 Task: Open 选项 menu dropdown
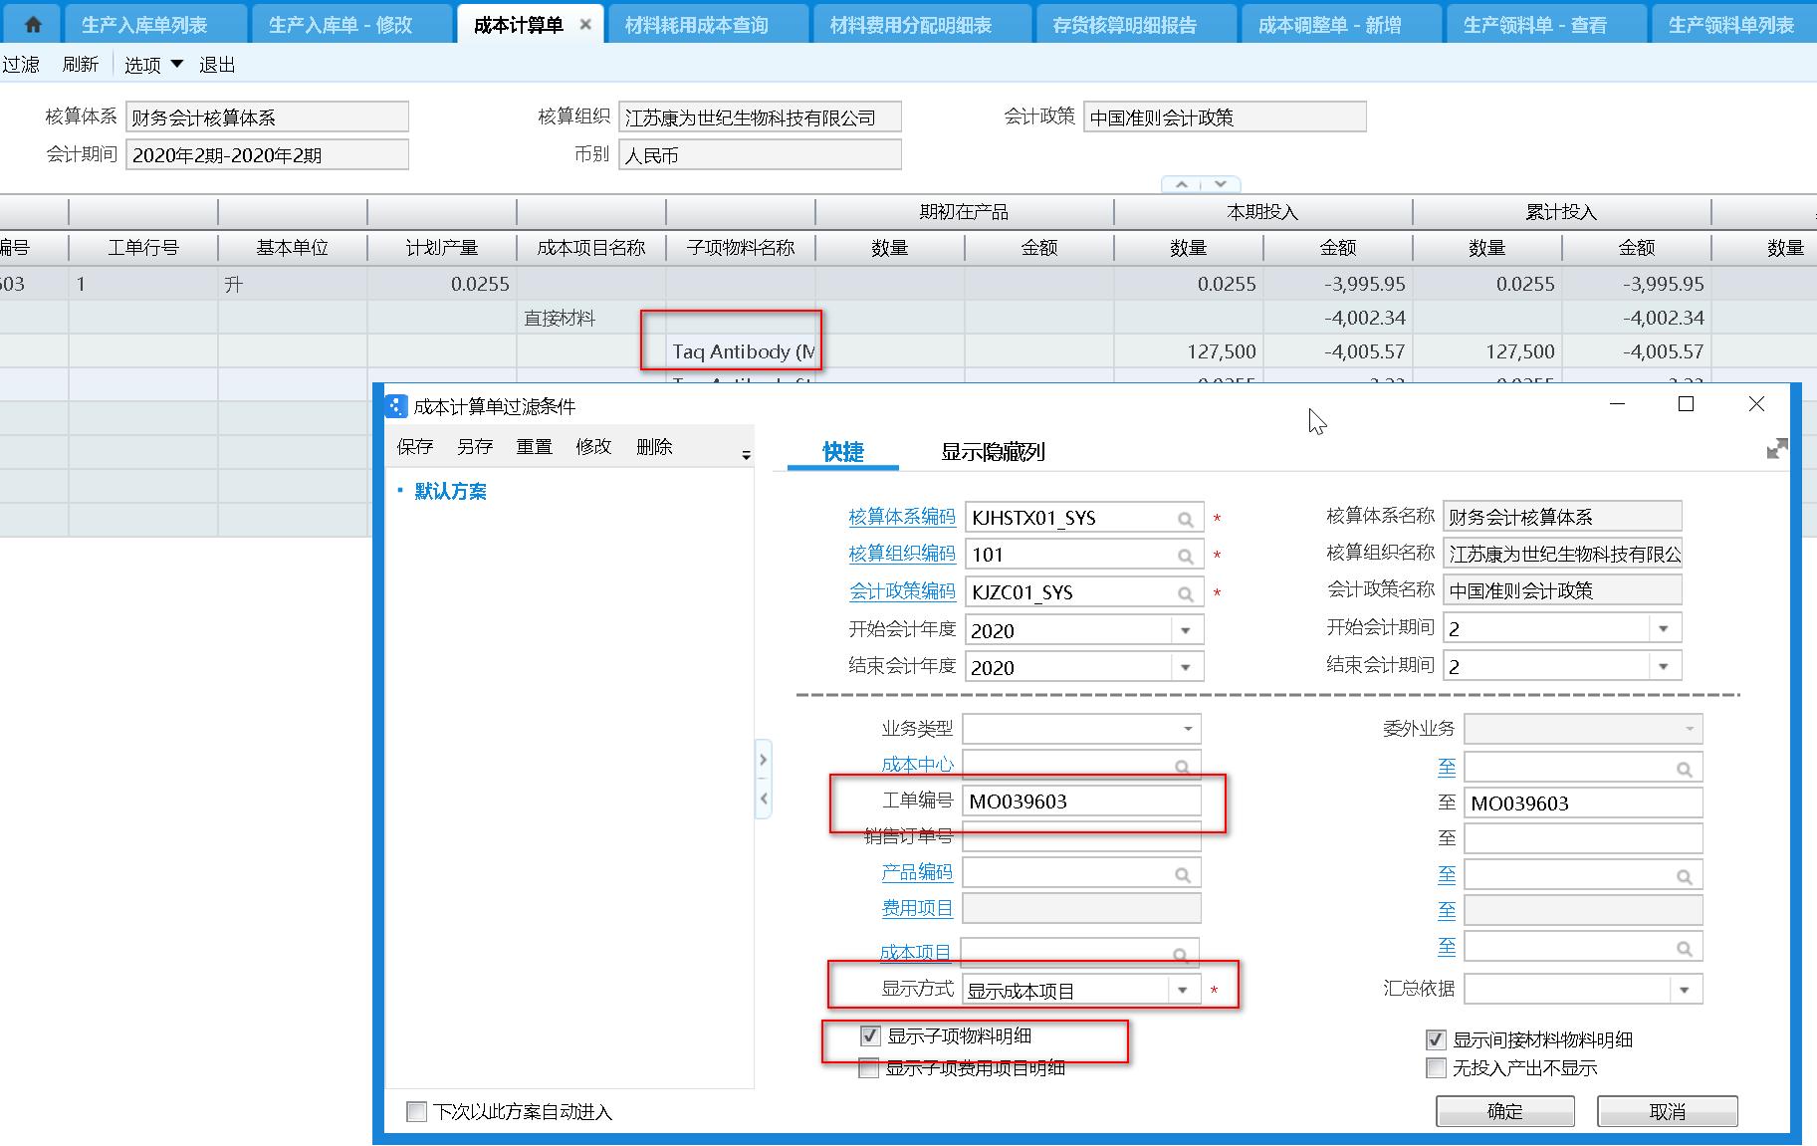[153, 65]
